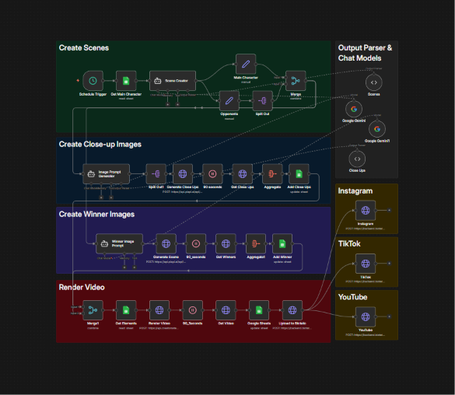Open the Winner Image Prompt agent node

pyautogui.click(x=119, y=243)
